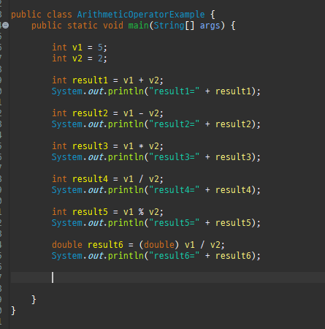Click the println "result5=" statement

(156, 223)
